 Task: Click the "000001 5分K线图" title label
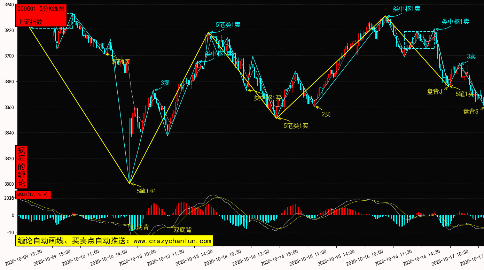pyautogui.click(x=40, y=9)
